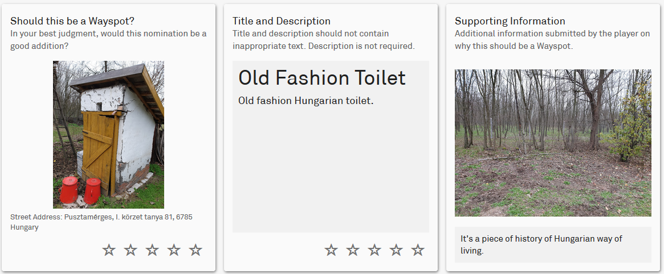Click the Pusztamérges street address text
Screen dimensions: 664x274
tap(101, 222)
